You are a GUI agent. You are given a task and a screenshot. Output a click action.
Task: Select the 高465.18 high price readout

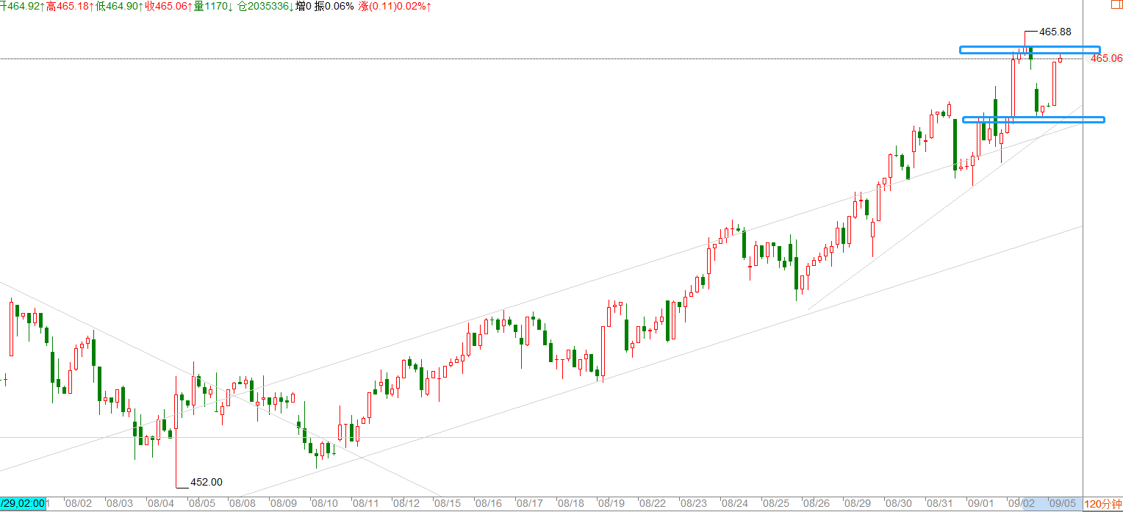(68, 6)
